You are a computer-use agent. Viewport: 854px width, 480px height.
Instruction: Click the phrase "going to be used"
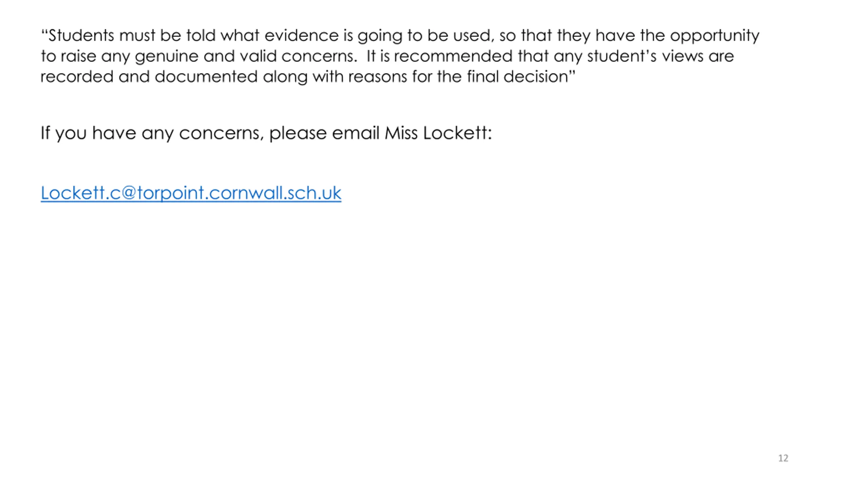click(x=424, y=36)
